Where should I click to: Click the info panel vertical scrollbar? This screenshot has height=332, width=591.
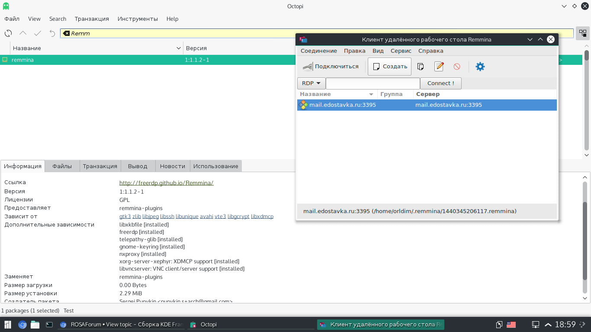click(585, 233)
